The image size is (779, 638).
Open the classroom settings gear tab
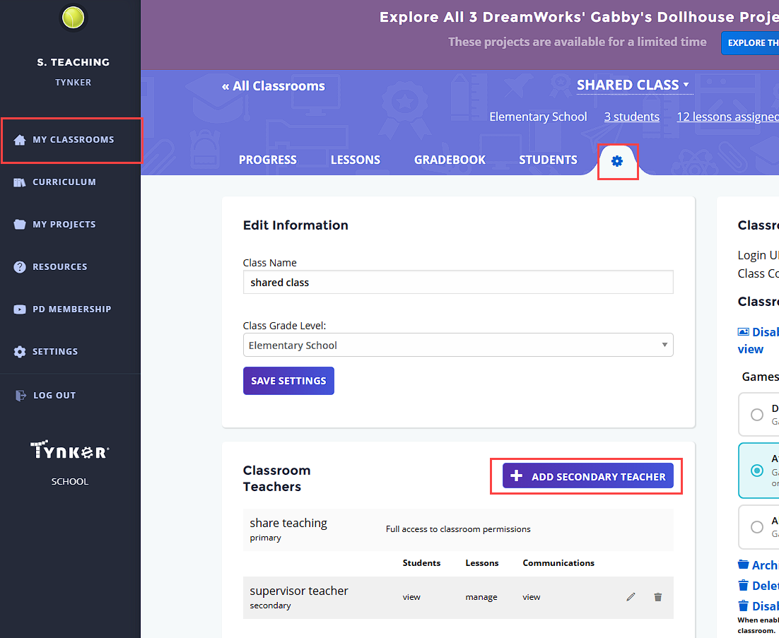click(617, 161)
